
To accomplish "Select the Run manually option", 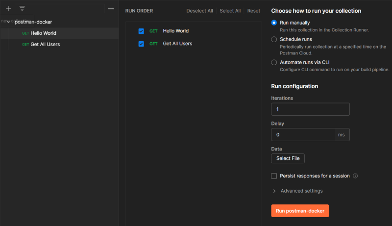I will click(274, 23).
